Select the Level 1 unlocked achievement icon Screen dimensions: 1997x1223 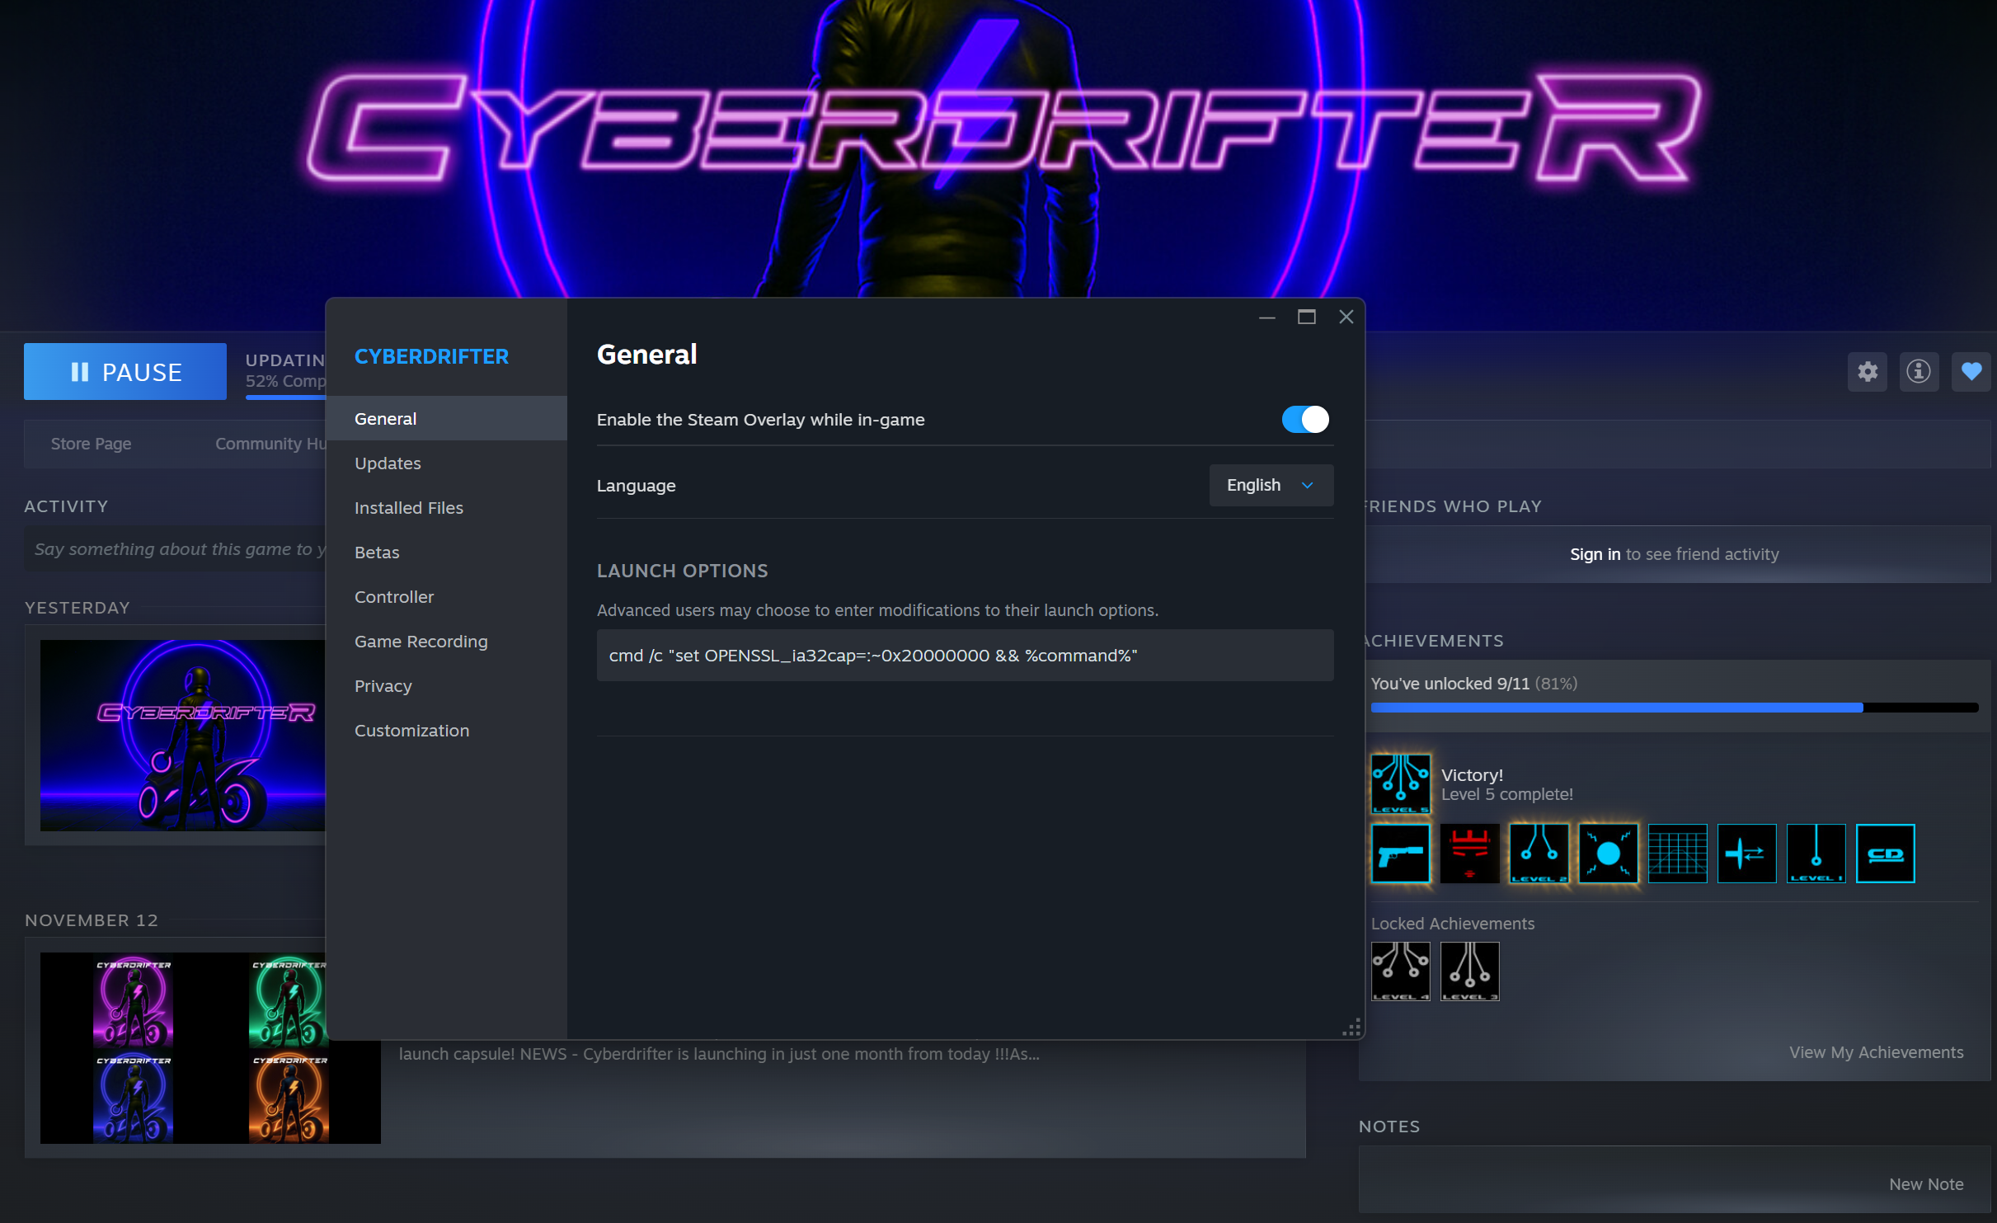click(x=1816, y=854)
